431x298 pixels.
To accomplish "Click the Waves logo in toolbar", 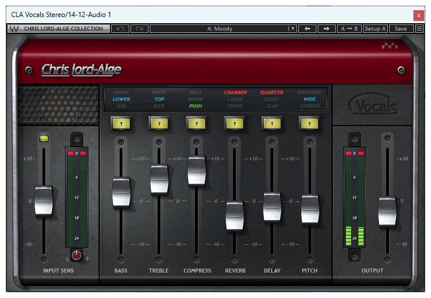I will (14, 28).
